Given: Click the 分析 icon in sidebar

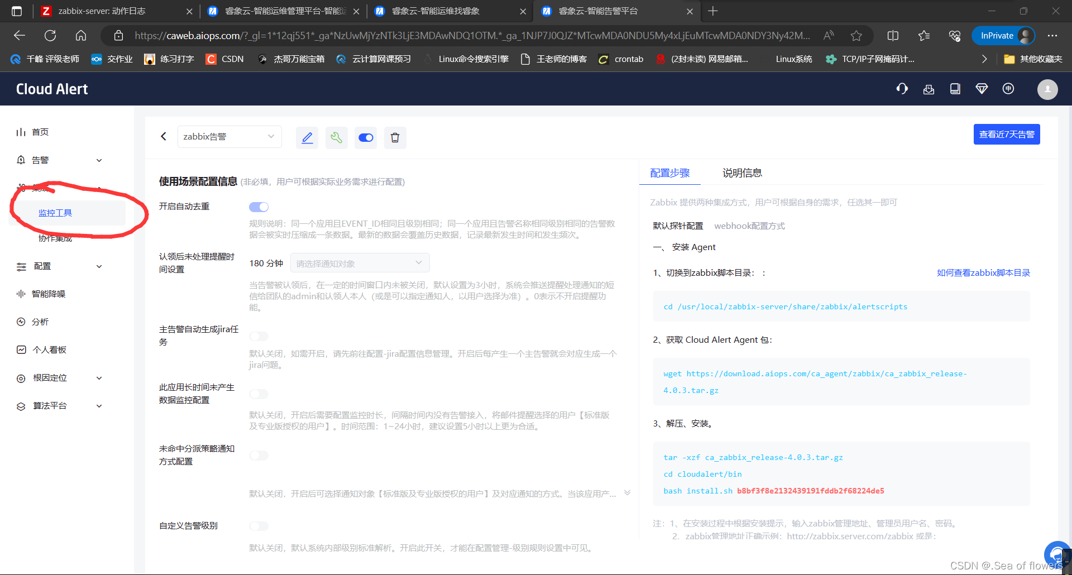Looking at the screenshot, I should click(x=21, y=322).
